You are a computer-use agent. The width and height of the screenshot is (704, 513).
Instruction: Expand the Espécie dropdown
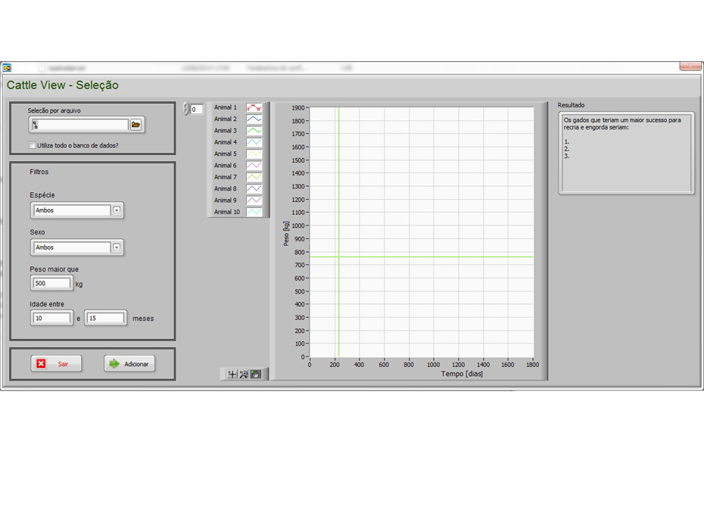(x=117, y=210)
